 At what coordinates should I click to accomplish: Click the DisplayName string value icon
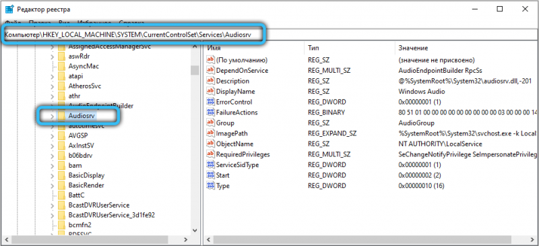pyautogui.click(x=210, y=92)
